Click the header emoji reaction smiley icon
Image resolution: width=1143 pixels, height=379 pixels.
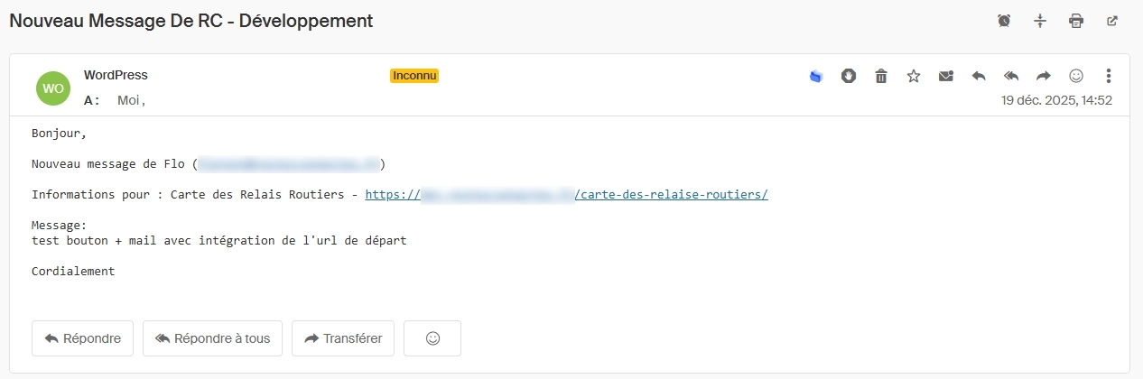click(x=1076, y=76)
